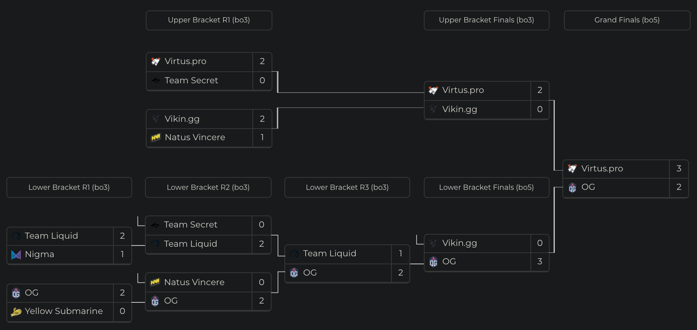Screen dimensions: 697x330
Task: Click Team Secret logo in Lower Bracket R2
Action: 155,225
